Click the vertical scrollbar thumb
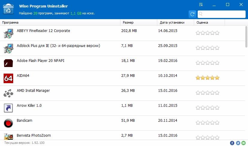Image resolution: width=248 pixels, height=146 pixels. [x=246, y=37]
